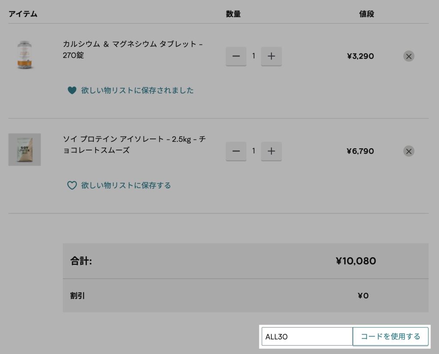This screenshot has height=354, width=439.
Task: Click the 割引 discount row label
Action: tap(78, 296)
